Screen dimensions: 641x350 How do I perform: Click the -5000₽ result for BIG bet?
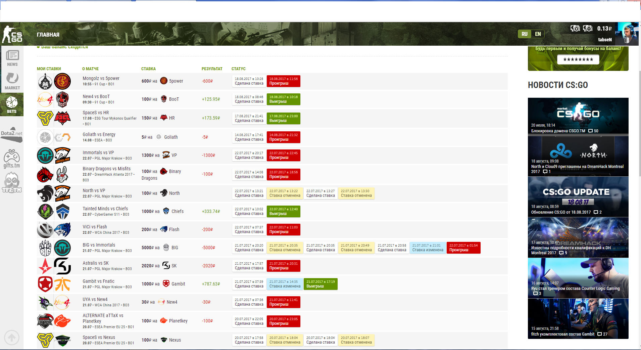click(208, 248)
